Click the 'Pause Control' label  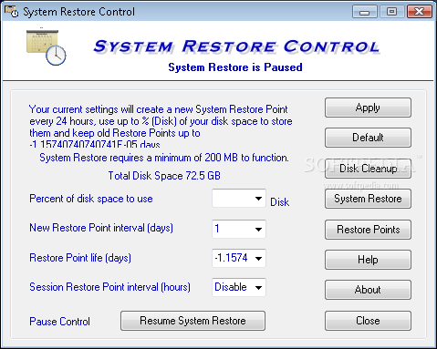pyautogui.click(x=59, y=322)
